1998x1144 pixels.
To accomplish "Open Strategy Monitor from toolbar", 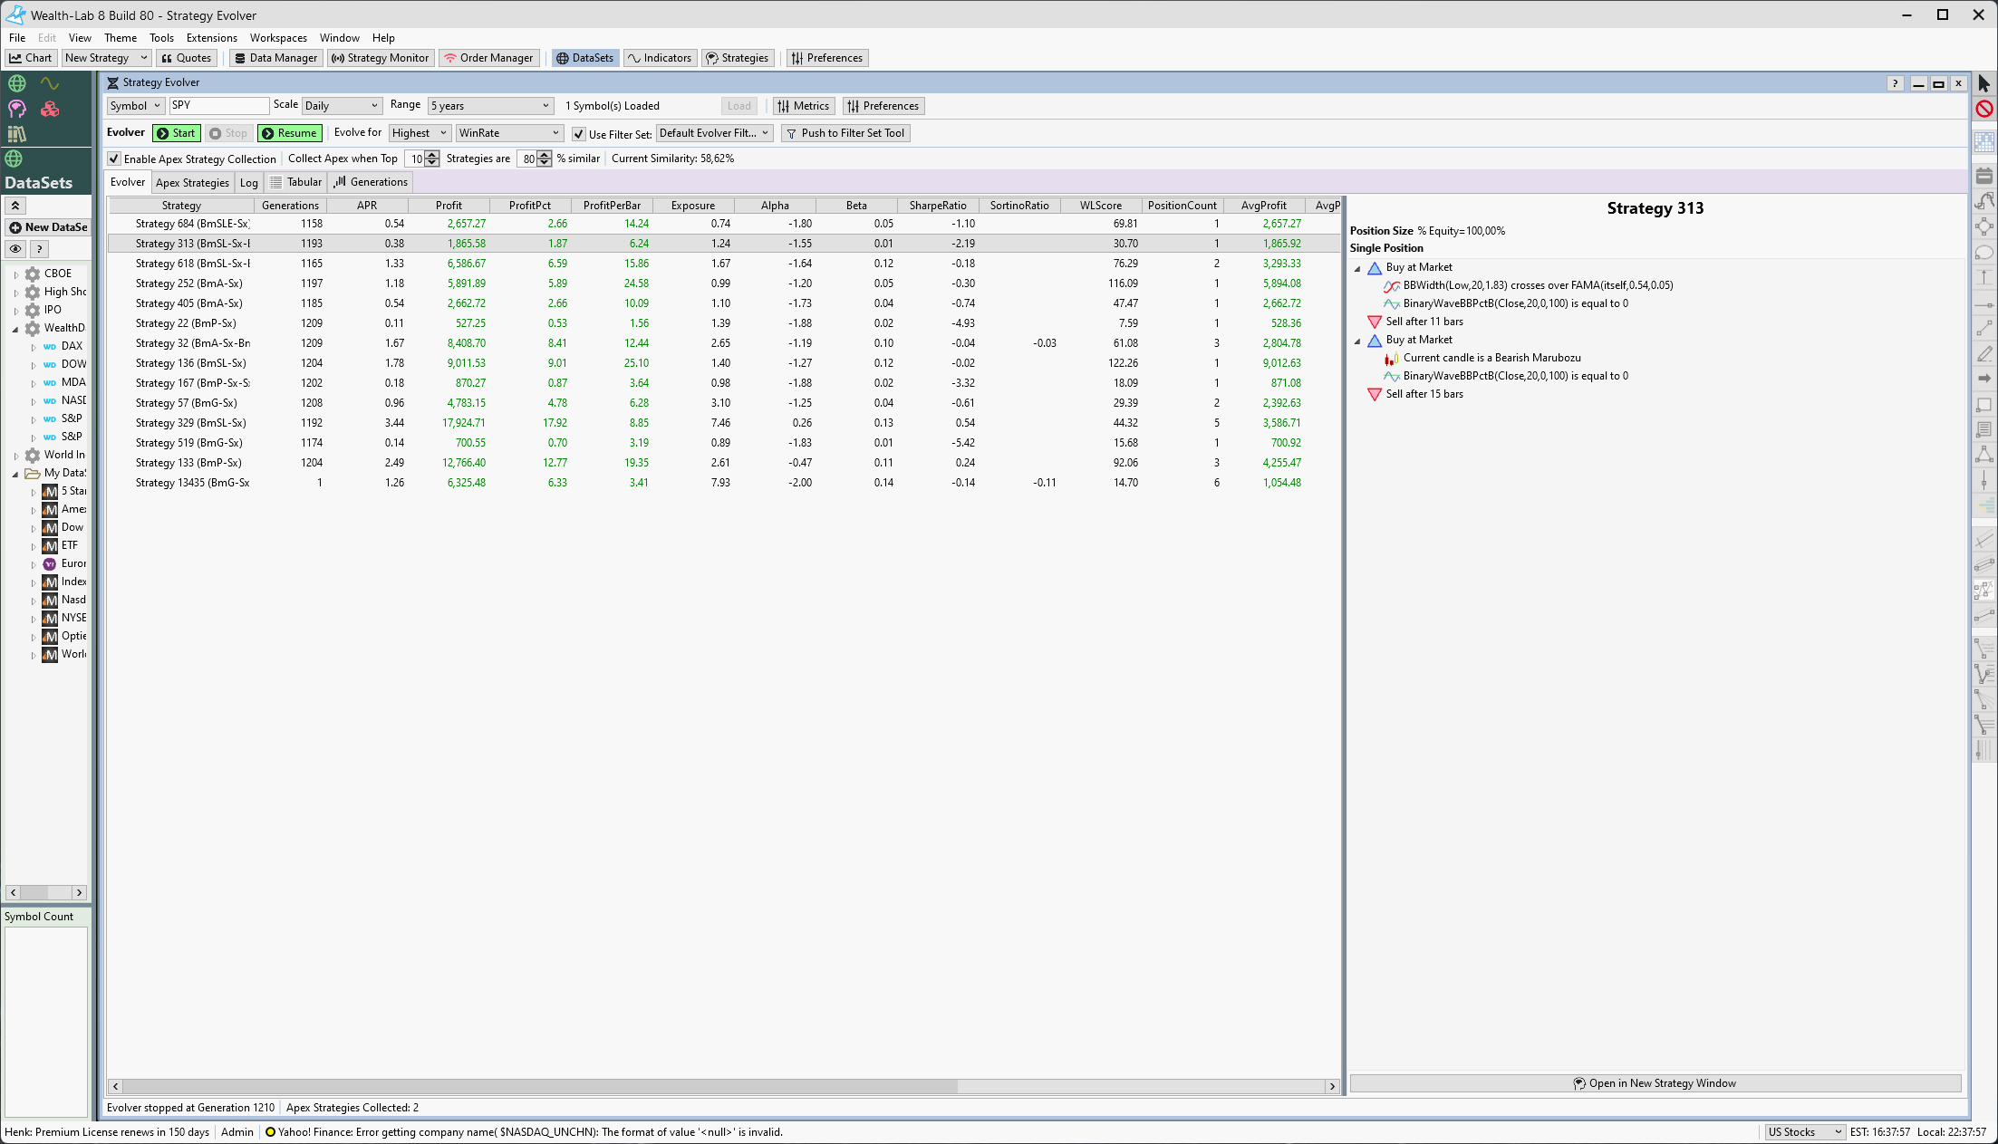I will pos(381,58).
